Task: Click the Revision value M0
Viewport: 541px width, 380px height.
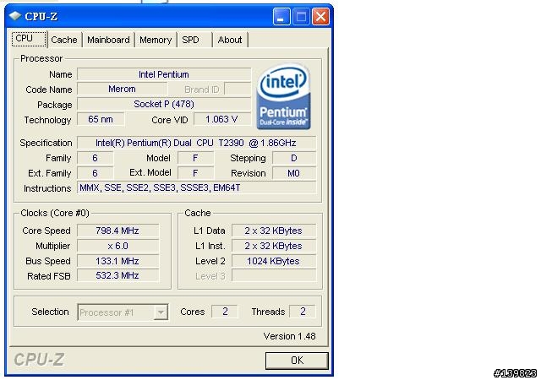Action: point(294,173)
